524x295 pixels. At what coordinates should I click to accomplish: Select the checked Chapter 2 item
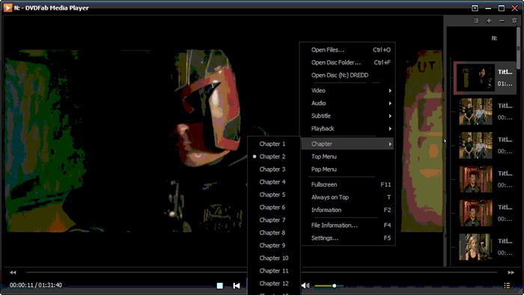tap(274, 157)
